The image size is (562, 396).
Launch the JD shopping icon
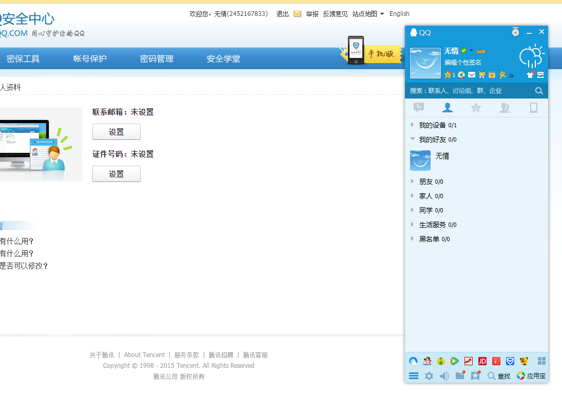(482, 361)
